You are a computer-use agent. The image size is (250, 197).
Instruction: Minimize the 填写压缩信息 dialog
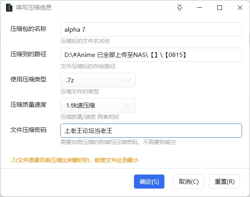point(200,8)
